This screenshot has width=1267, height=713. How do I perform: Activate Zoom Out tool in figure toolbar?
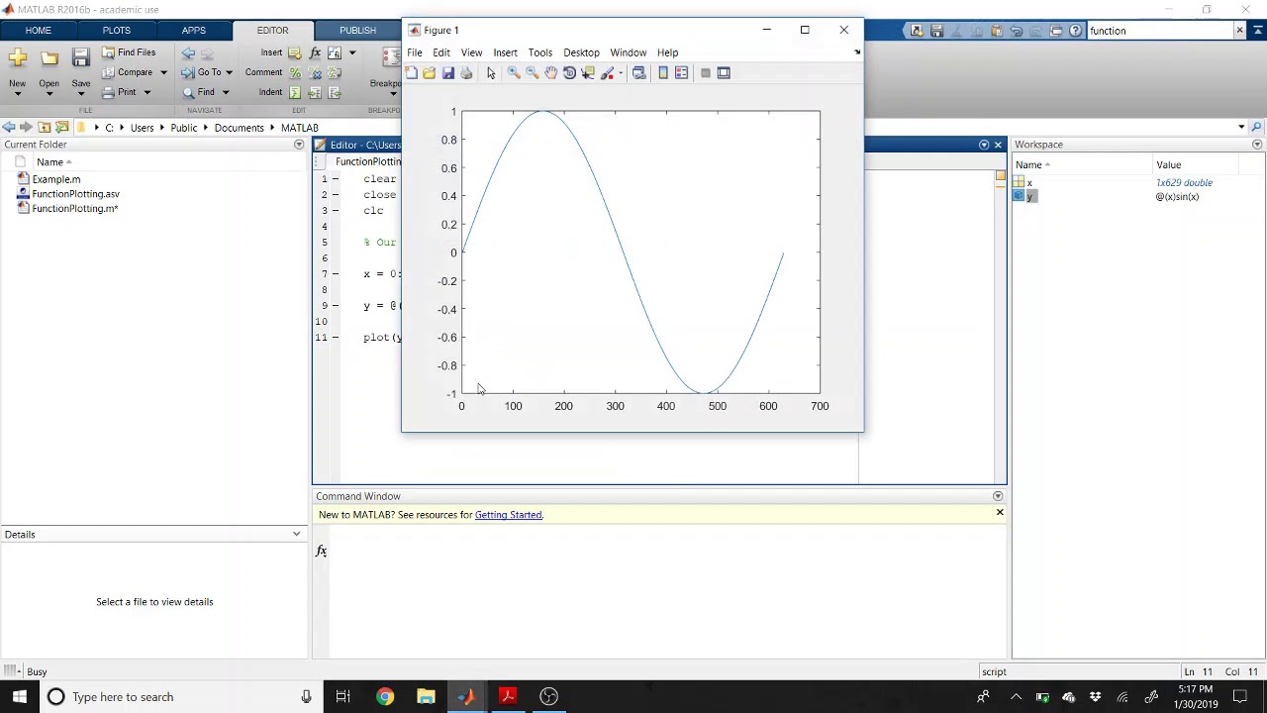[x=532, y=73]
